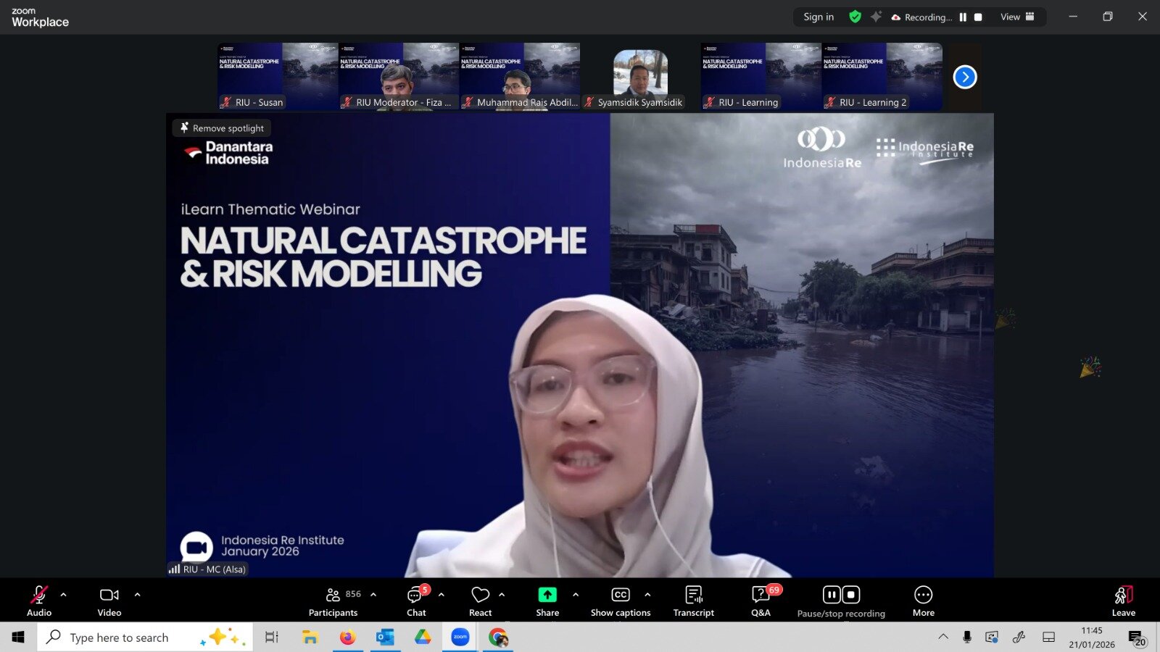Show next participants with blue arrow
The width and height of the screenshot is (1160, 652).
point(965,77)
